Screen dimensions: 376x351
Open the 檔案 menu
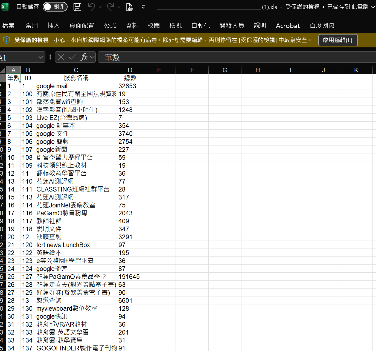pos(8,26)
